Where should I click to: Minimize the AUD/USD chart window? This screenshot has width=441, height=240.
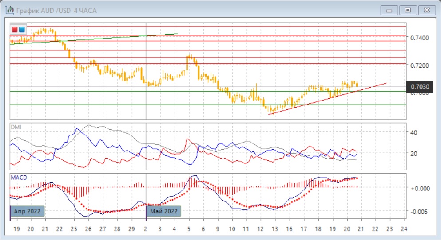tap(388, 9)
